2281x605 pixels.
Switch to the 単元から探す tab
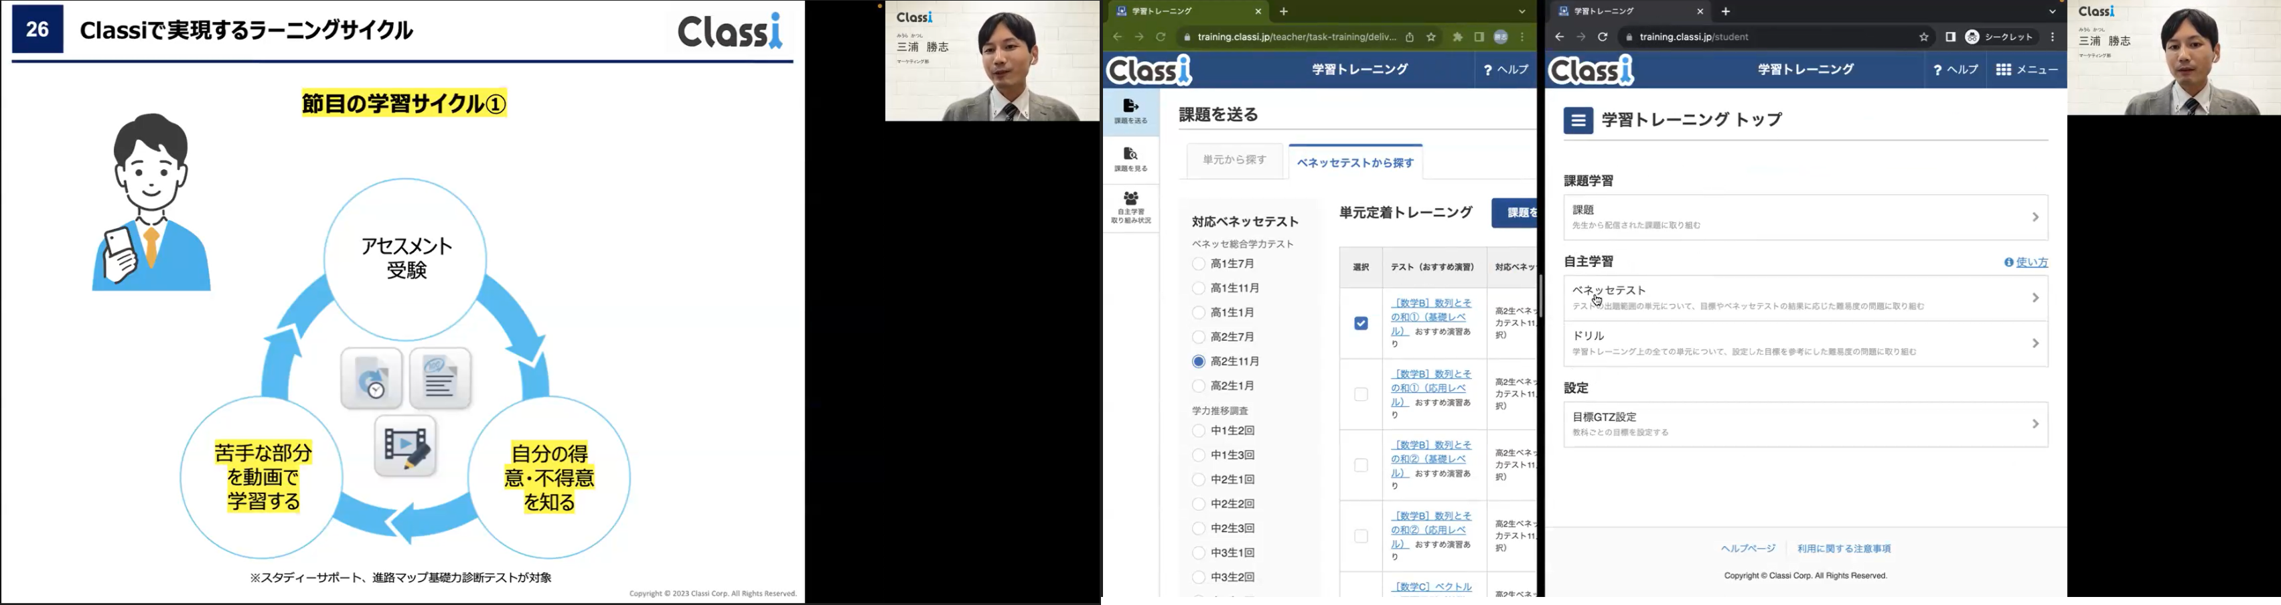tap(1234, 161)
